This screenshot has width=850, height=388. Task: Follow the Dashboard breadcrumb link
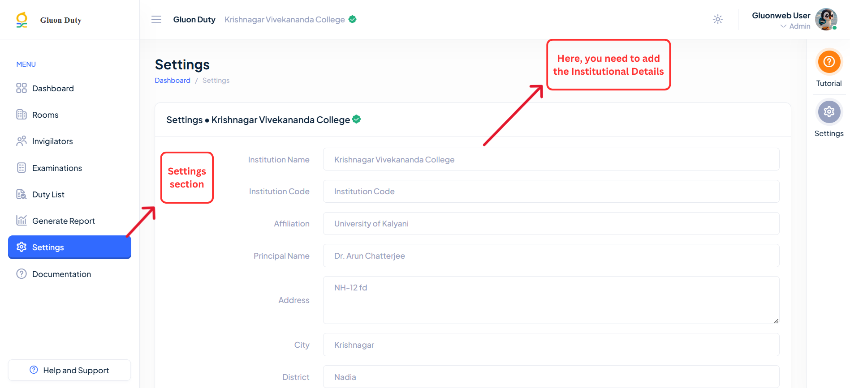173,81
